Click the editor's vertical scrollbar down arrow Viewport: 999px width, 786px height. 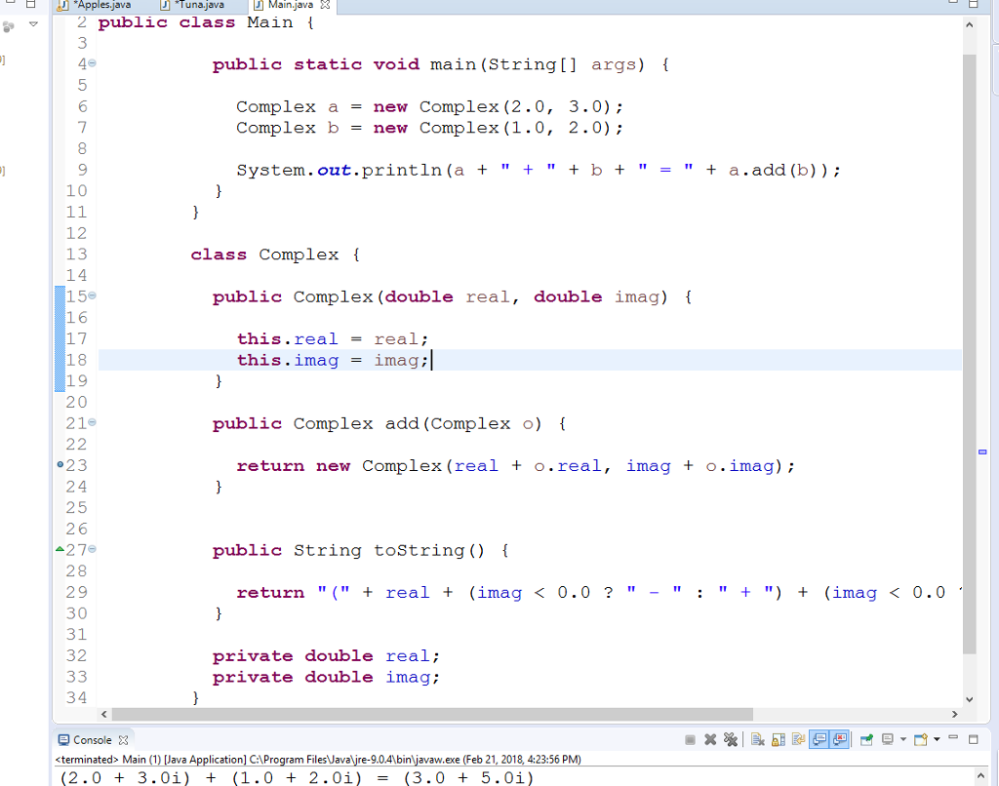coord(969,698)
